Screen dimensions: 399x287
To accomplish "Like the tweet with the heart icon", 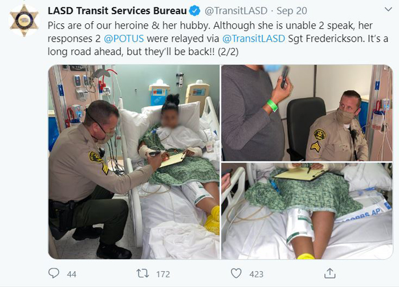I will (236, 273).
